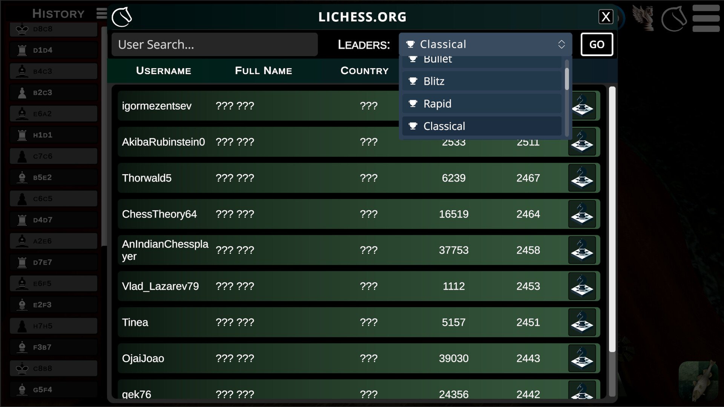Click the leaderboard vertical scrollbar
Image resolution: width=724 pixels, height=407 pixels.
pyautogui.click(x=612, y=219)
